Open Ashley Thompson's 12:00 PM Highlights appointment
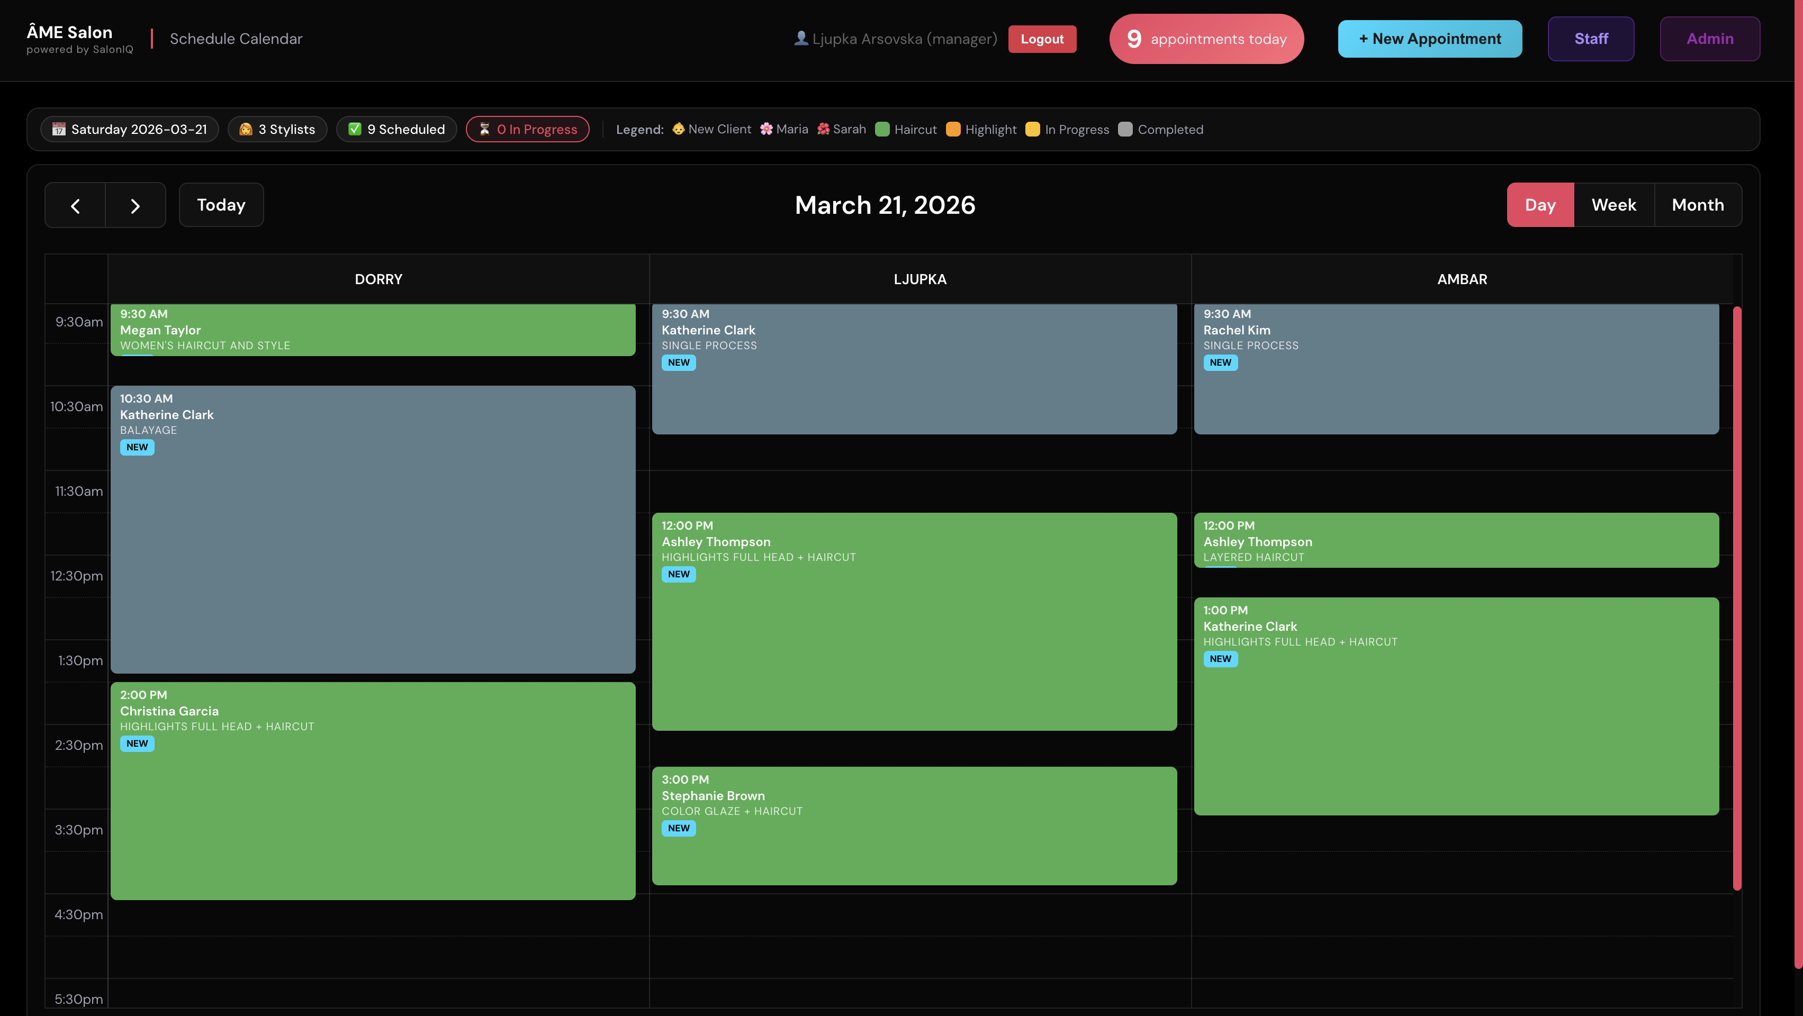The height and width of the screenshot is (1016, 1803). [914, 622]
